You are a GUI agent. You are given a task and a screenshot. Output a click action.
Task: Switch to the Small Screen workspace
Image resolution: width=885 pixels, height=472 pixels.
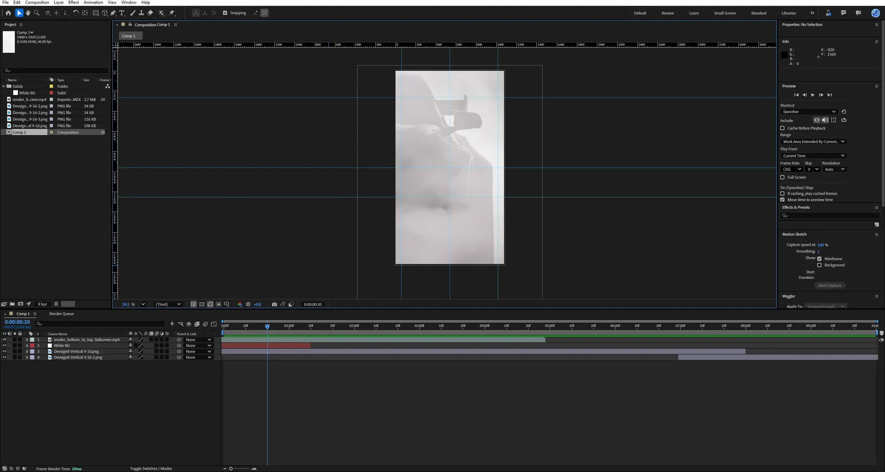[x=725, y=13]
